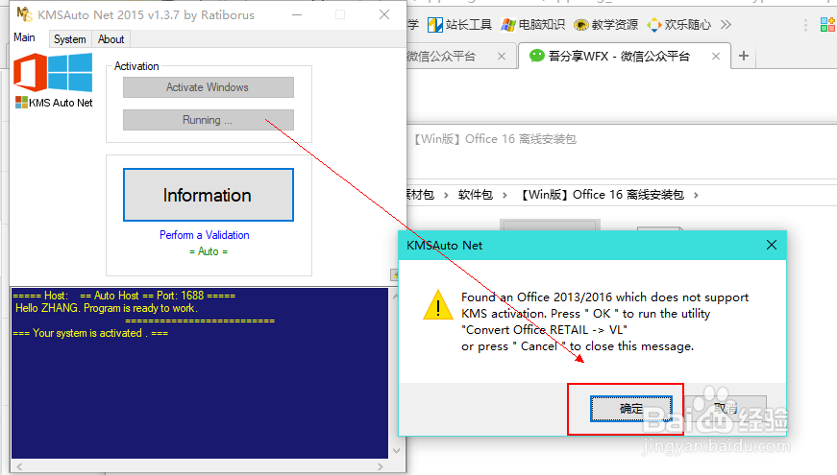The width and height of the screenshot is (837, 475).
Task: Switch to the System tab
Action: 70,39
